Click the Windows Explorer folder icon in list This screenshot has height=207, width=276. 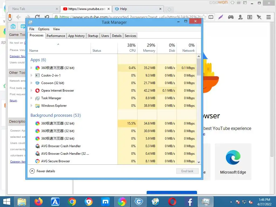pos(37,106)
